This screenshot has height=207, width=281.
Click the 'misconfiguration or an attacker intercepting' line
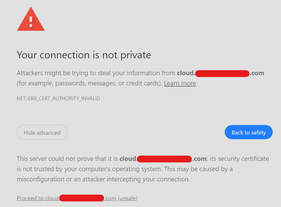point(103,179)
